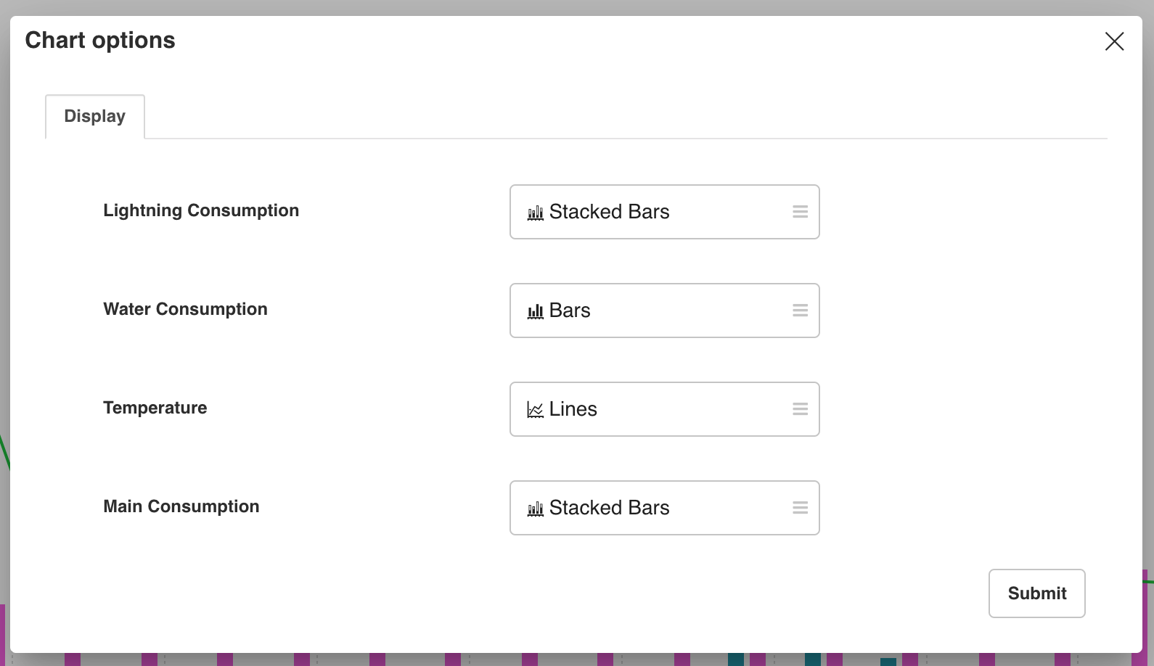Click the Temperature label text
The height and width of the screenshot is (666, 1154).
click(155, 408)
